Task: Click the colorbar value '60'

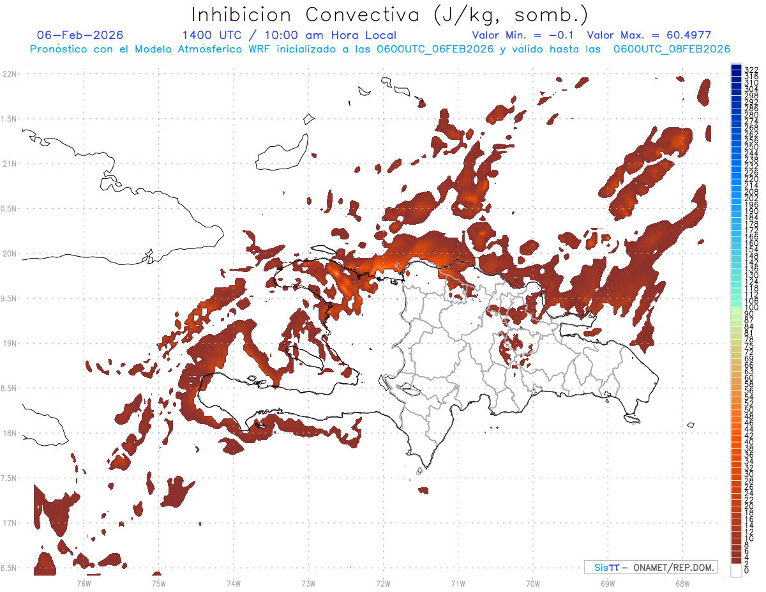Action: click(749, 378)
